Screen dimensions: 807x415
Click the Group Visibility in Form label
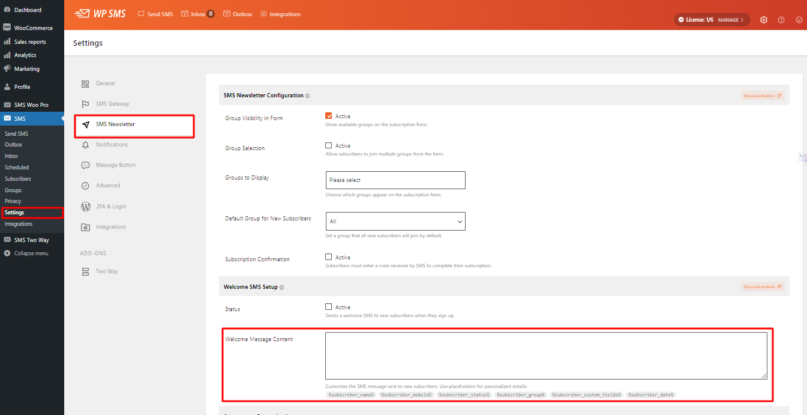click(x=254, y=118)
